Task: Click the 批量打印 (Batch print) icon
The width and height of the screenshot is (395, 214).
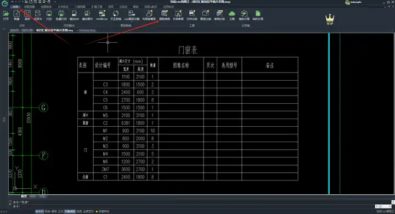Action: pos(61,15)
